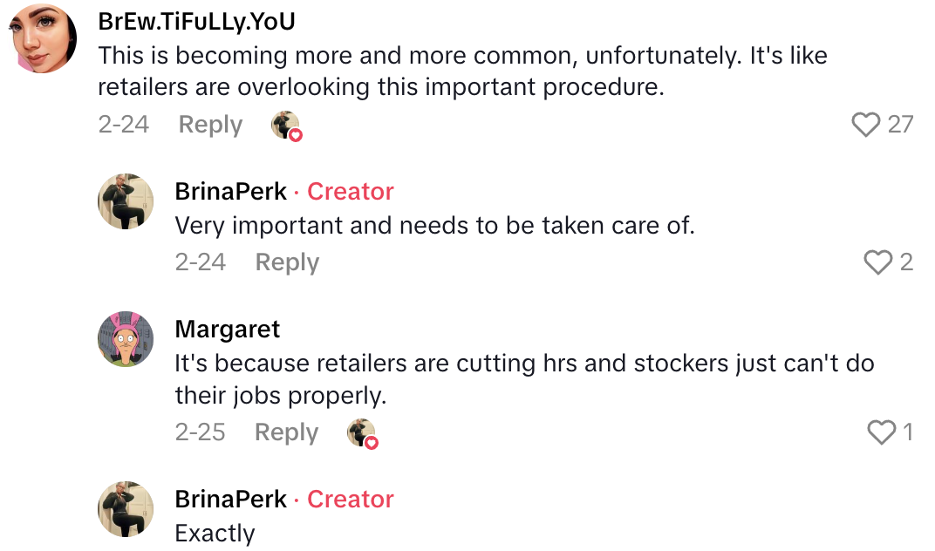Click the 2-25 date on Margaret's comment
935x551 pixels.
200,432
